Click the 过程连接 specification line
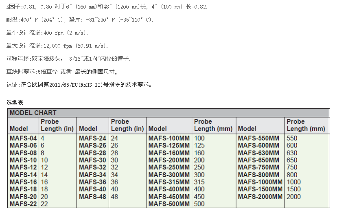The width and height of the screenshot is (337, 217). (x=68, y=59)
